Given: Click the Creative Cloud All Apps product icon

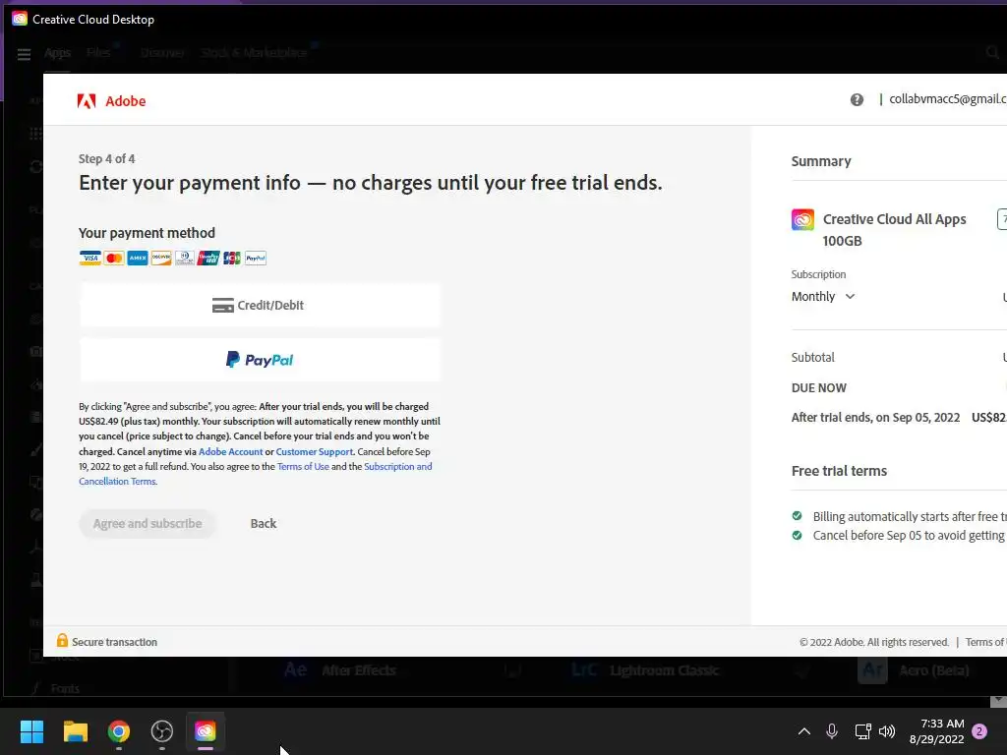Looking at the screenshot, I should pos(802,219).
